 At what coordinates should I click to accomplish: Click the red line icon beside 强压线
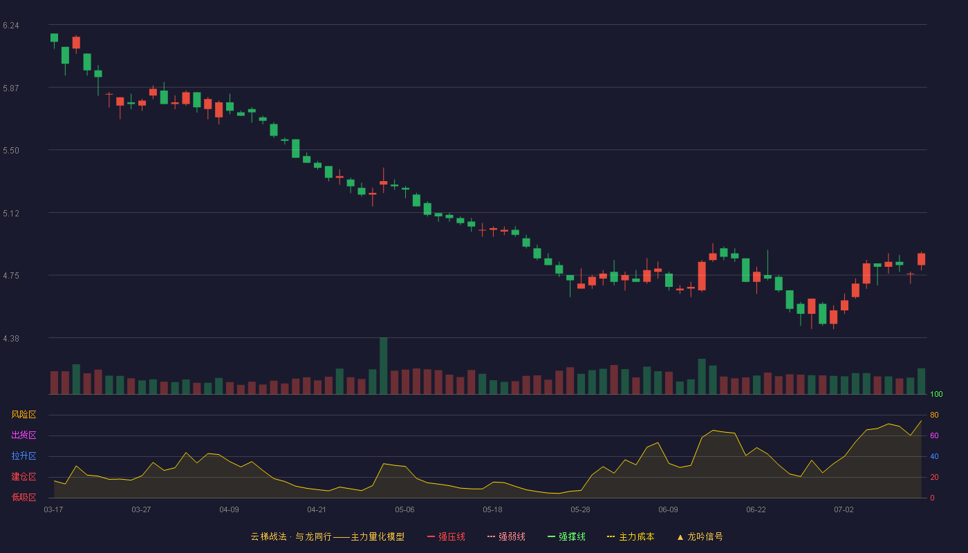[x=431, y=536]
